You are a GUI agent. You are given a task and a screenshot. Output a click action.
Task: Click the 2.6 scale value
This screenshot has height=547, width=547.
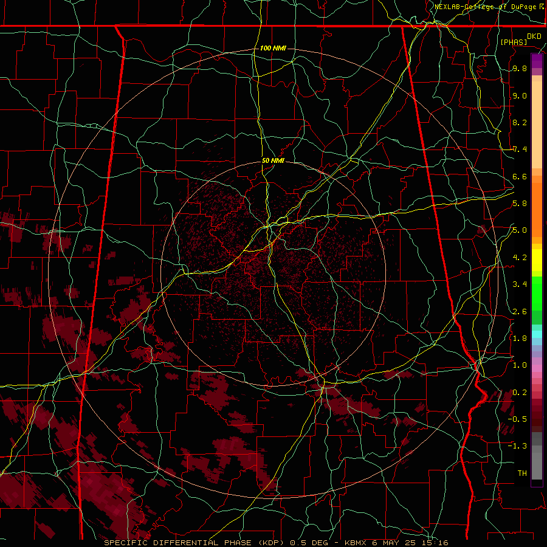pyautogui.click(x=520, y=311)
